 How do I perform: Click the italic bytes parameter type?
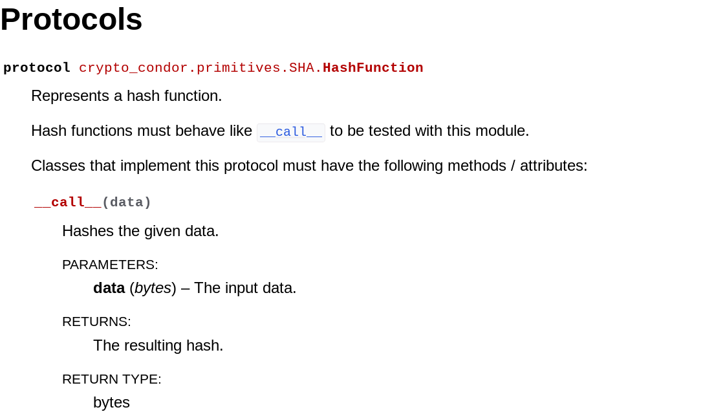click(153, 288)
